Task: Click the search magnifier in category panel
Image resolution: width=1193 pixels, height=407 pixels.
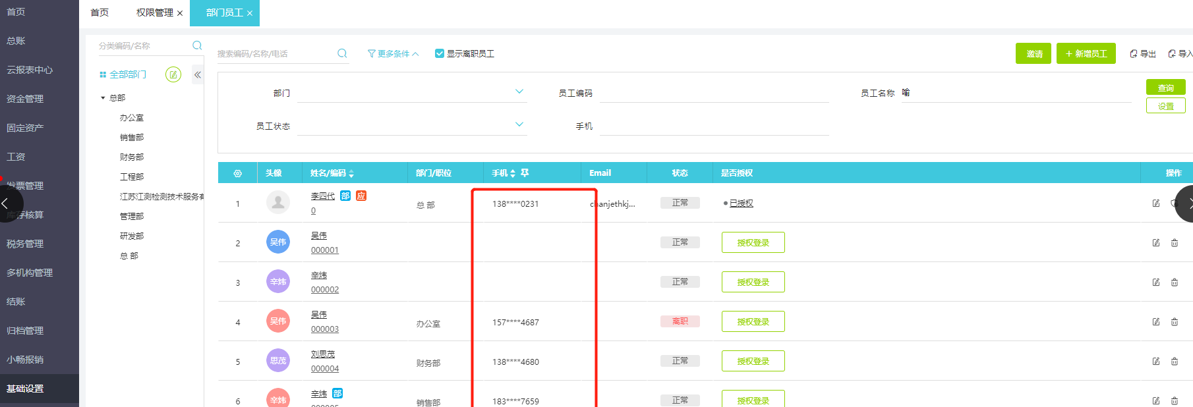Action: tap(197, 45)
